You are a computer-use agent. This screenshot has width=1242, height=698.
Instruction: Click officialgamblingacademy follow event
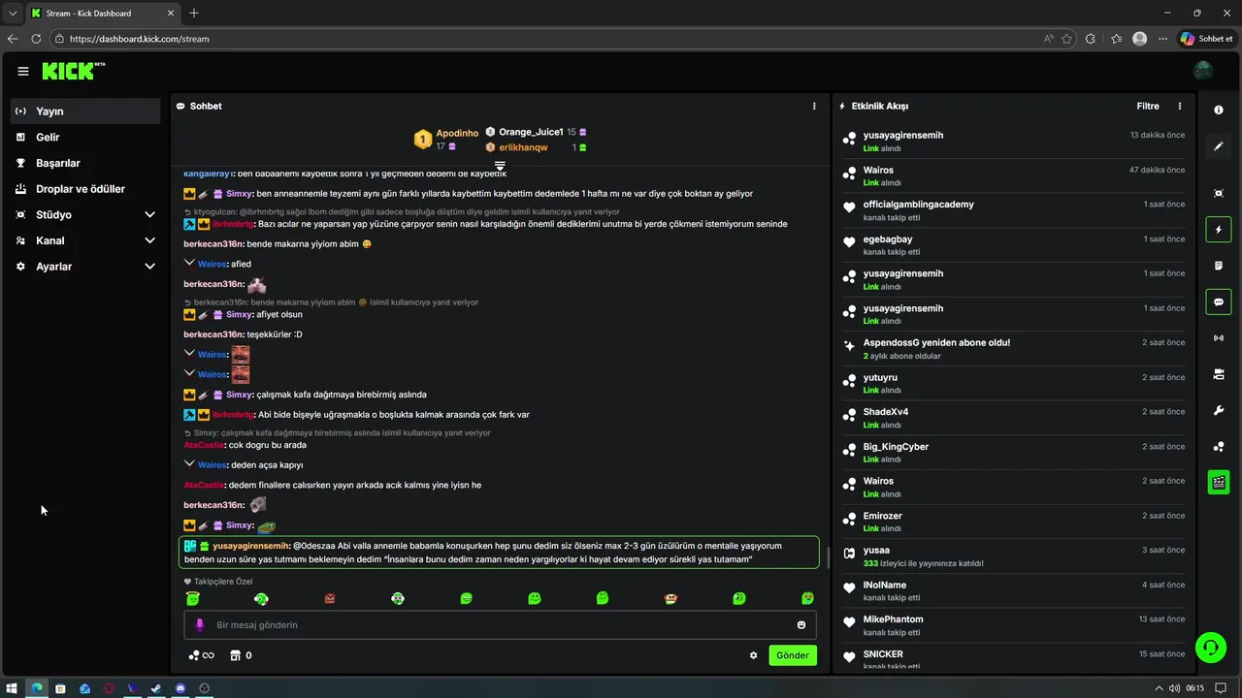pyautogui.click(x=1014, y=210)
